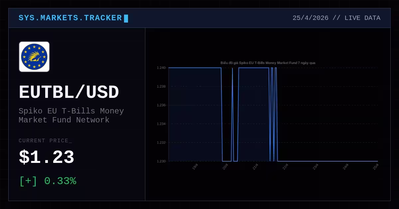Click the 22/4 x-axis date label
This screenshot has width=399, height=209.
click(285, 167)
